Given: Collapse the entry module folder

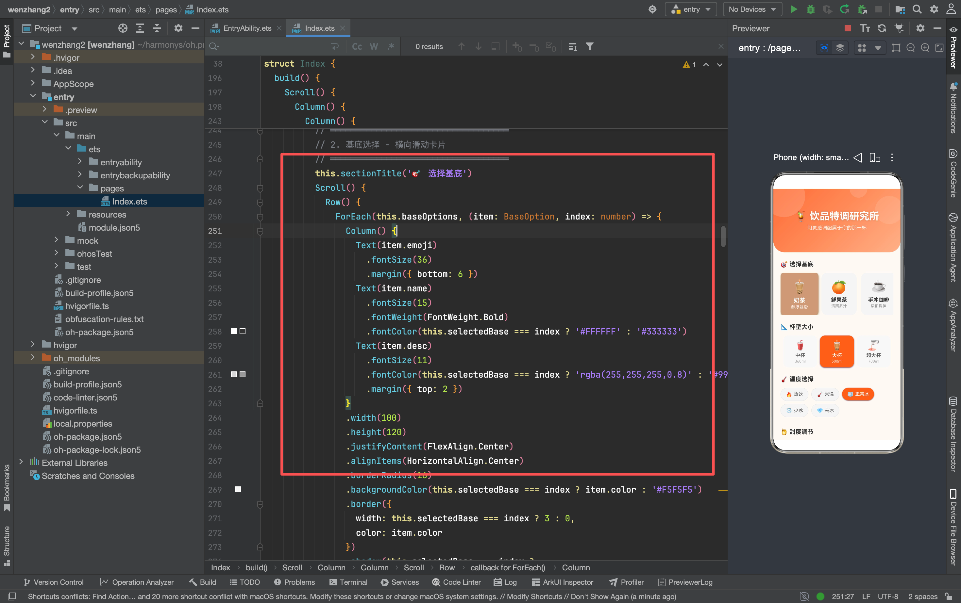Looking at the screenshot, I should tap(33, 96).
